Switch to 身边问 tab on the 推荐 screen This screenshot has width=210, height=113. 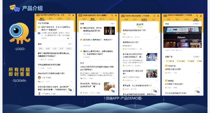[59, 19]
